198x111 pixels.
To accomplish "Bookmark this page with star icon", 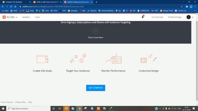I will (x=182, y=6).
